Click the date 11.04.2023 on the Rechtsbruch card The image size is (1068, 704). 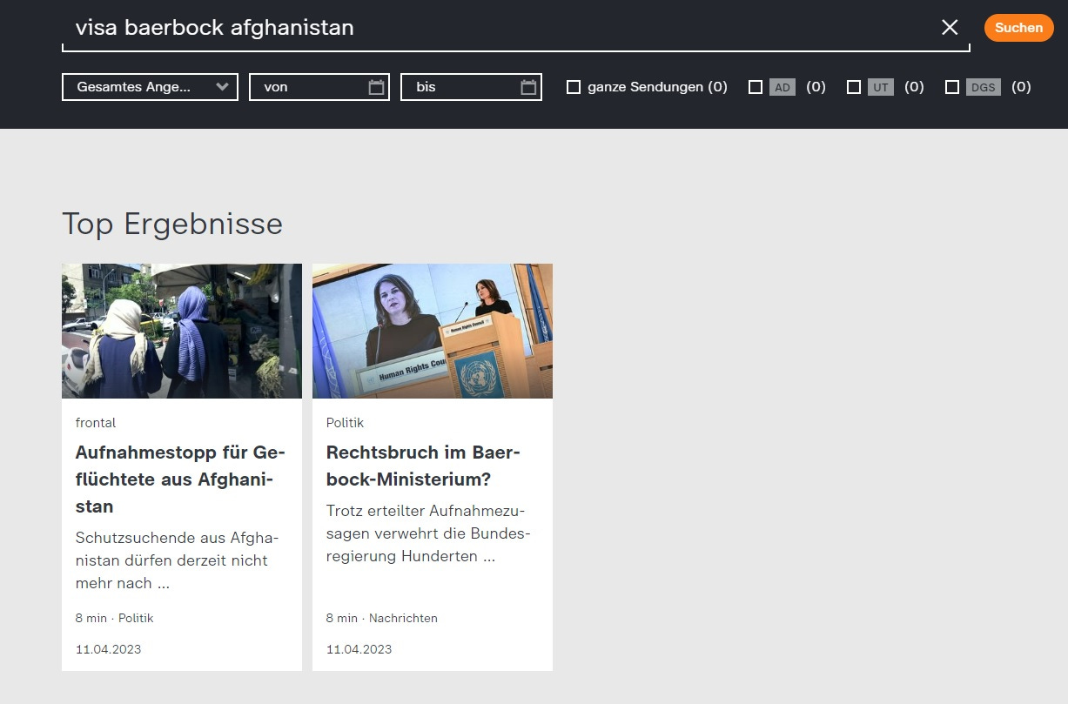pos(359,649)
